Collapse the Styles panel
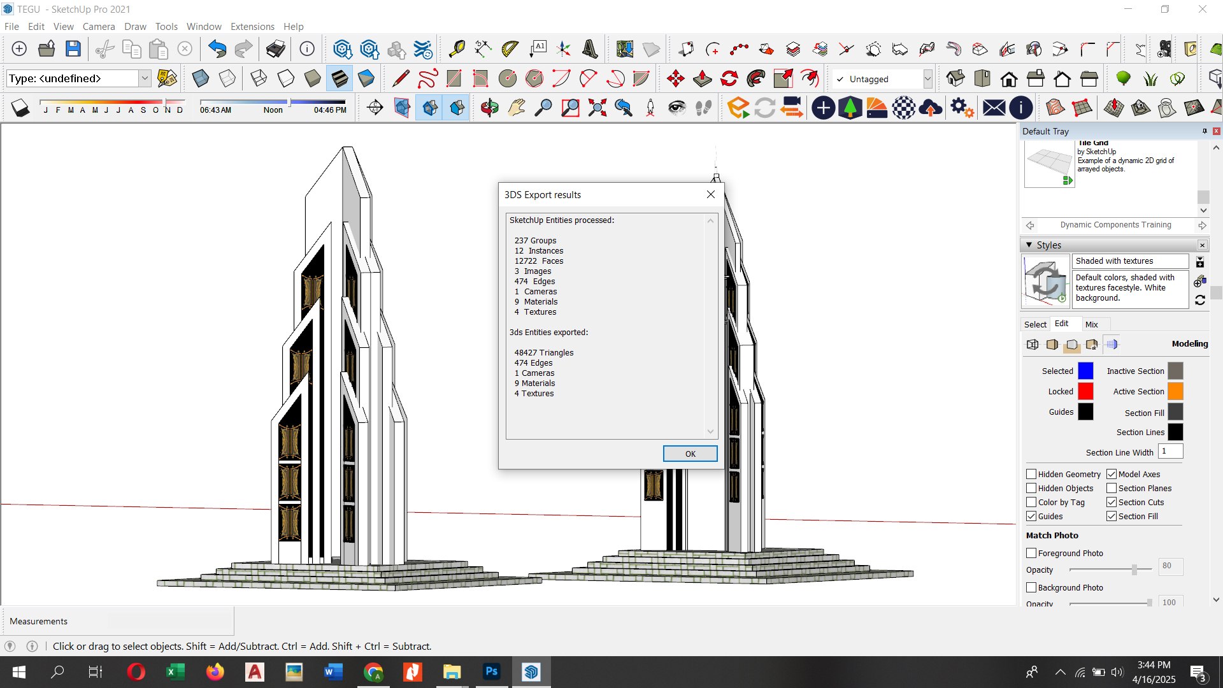Screen dimensions: 1223x688 pyautogui.click(x=1029, y=245)
